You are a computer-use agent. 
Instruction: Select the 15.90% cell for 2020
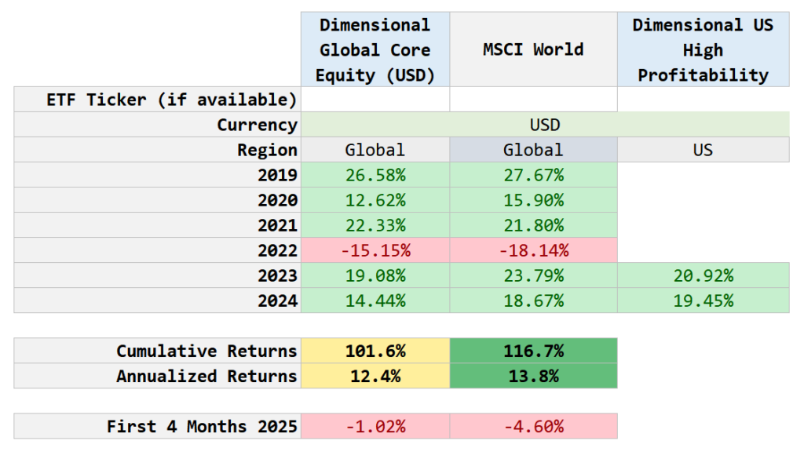point(533,200)
